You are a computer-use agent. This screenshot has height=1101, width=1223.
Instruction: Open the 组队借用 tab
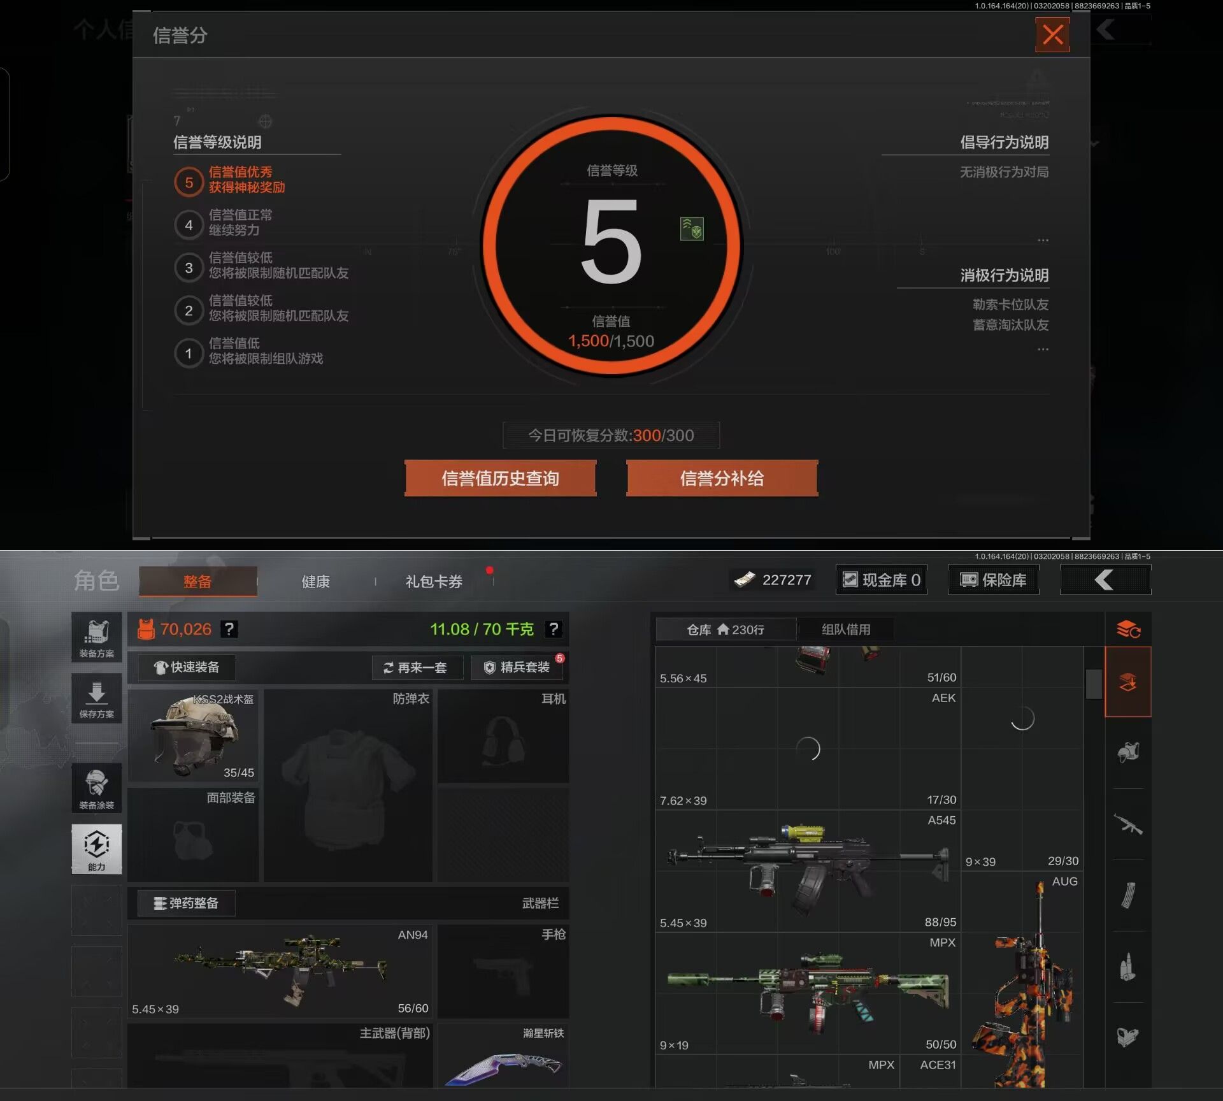click(x=845, y=630)
